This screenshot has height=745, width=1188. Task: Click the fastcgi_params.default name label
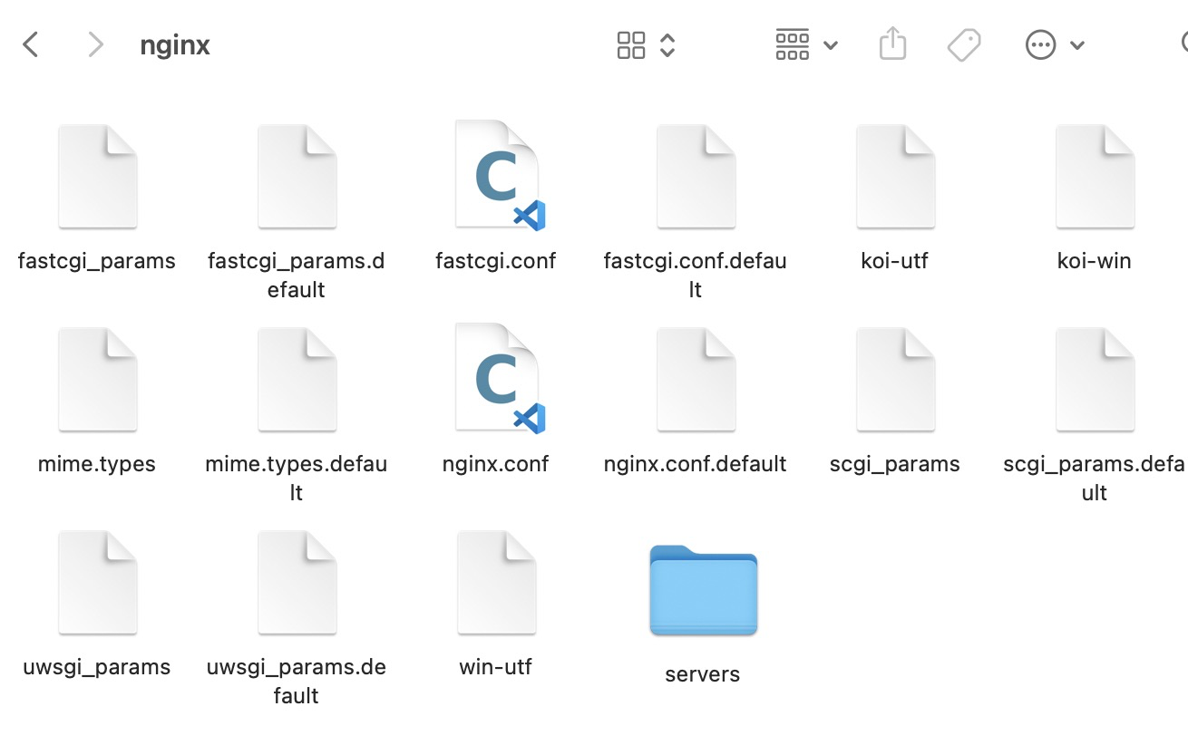click(297, 276)
